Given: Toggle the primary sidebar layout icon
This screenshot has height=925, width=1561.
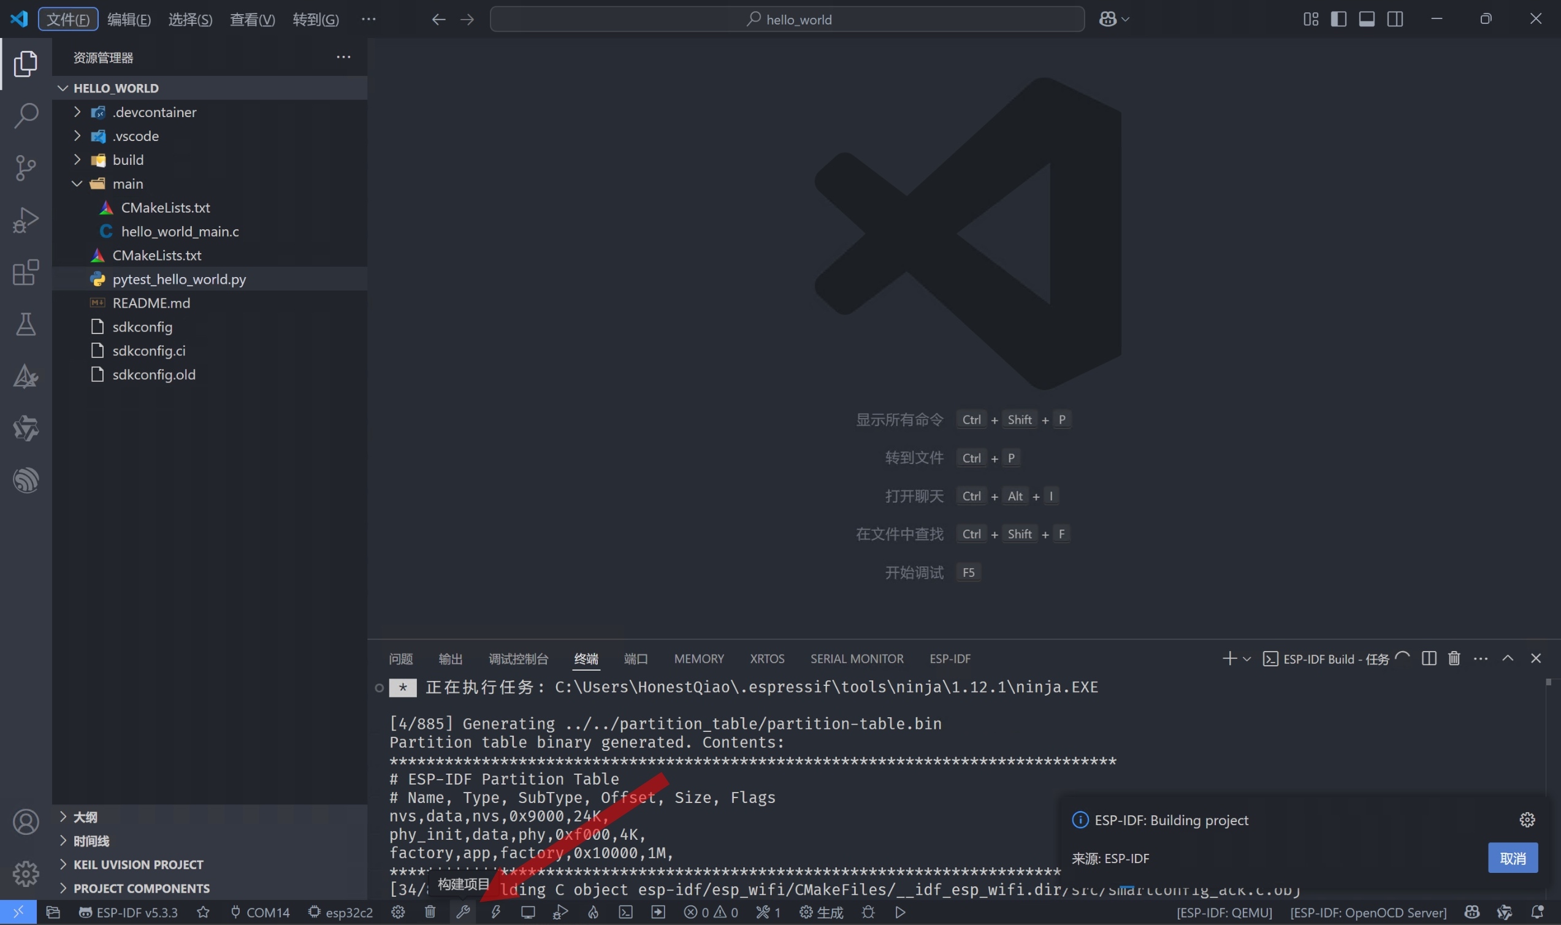Looking at the screenshot, I should coord(1338,20).
